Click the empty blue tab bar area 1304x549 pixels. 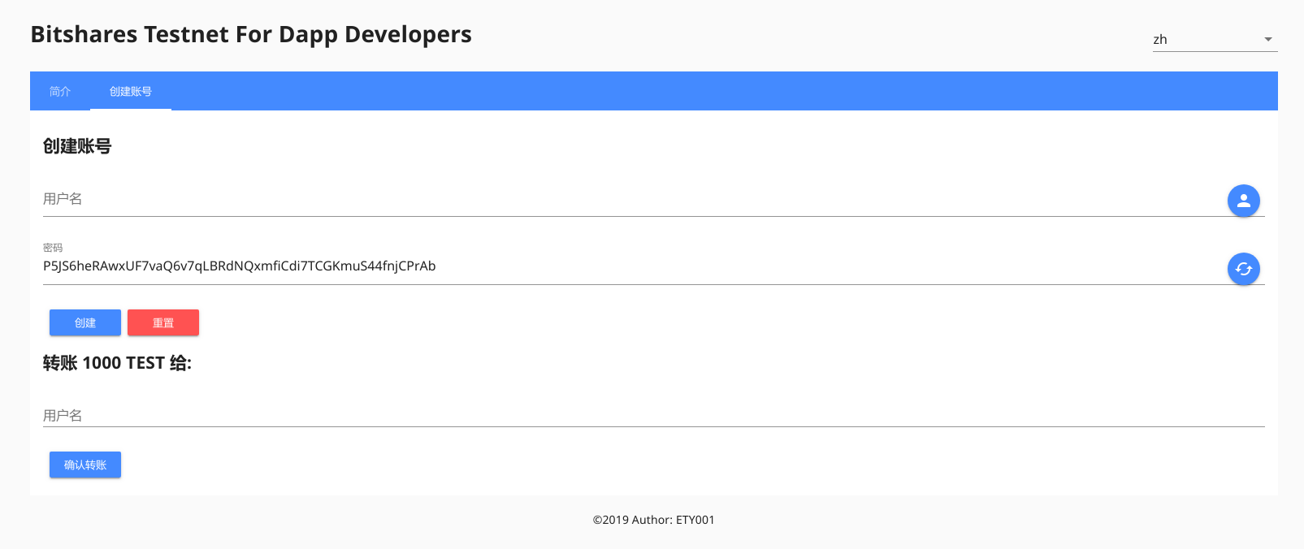[723, 91]
